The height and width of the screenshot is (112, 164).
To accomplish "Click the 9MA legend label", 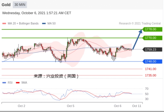I will coord(24,83).
